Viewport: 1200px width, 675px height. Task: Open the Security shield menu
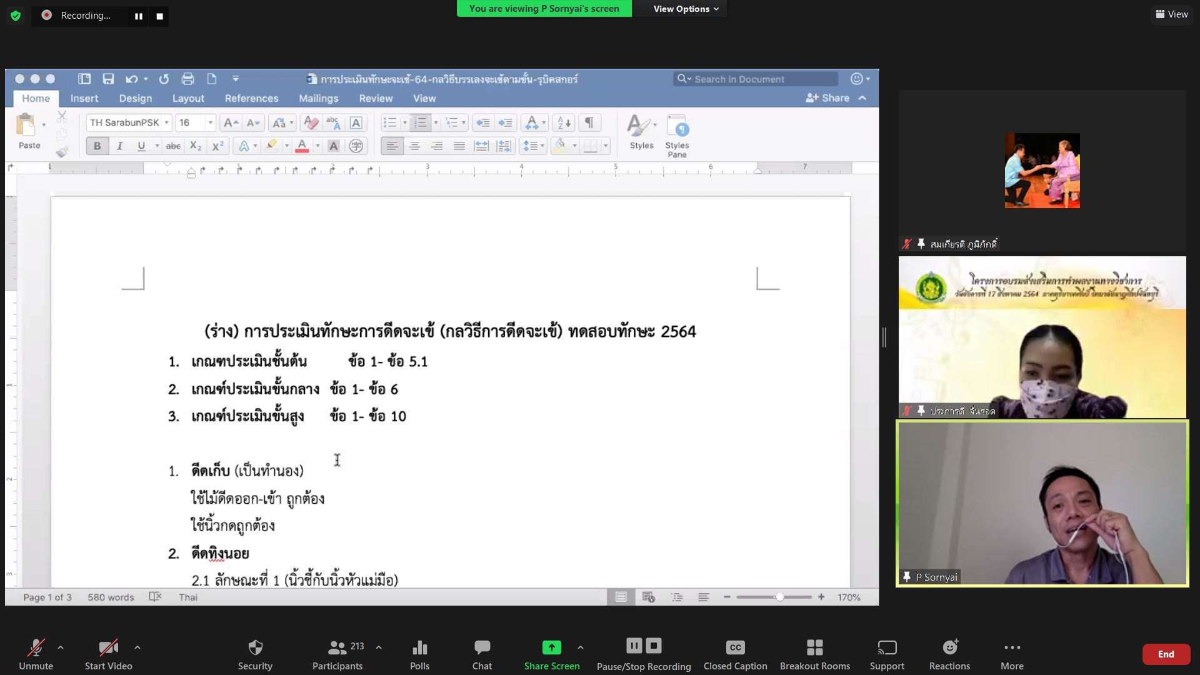[x=255, y=654]
